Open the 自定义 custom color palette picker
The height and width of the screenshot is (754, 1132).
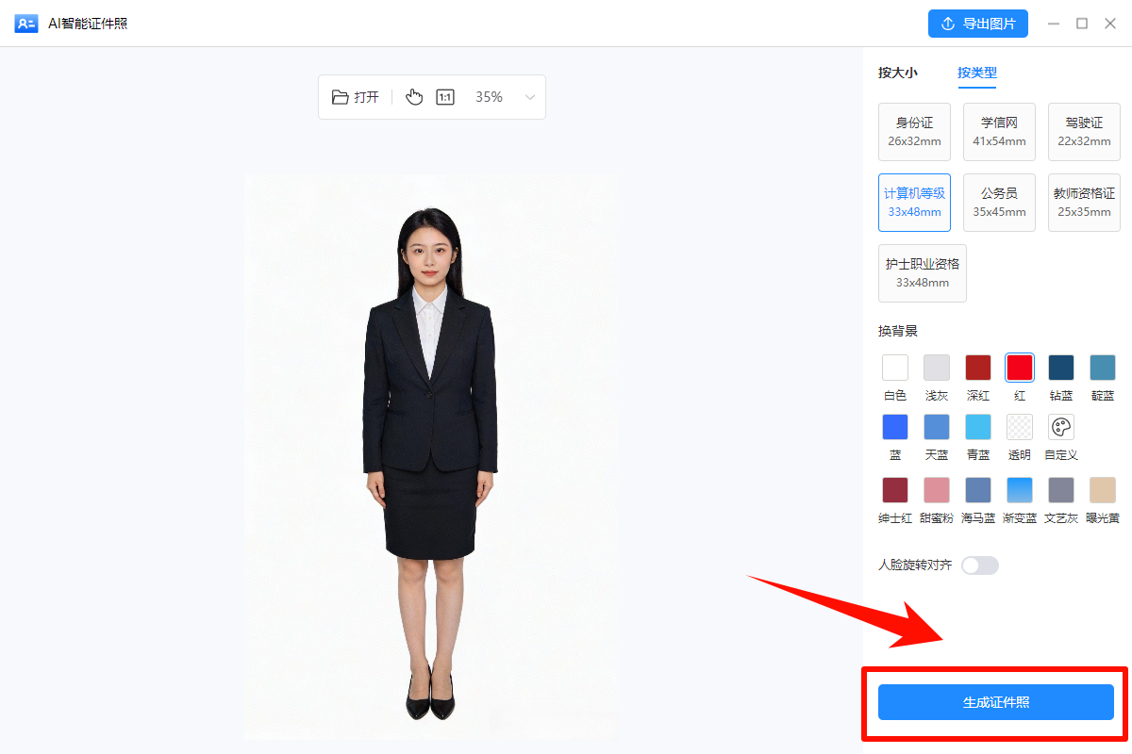coord(1060,427)
